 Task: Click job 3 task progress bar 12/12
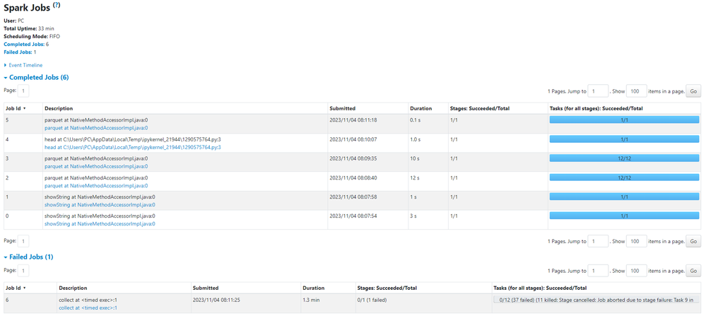coord(624,158)
